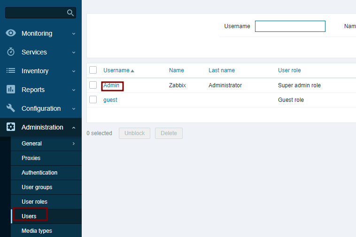This screenshot has height=237, width=356.
Task: Click the Inventory list icon
Action: click(x=10, y=71)
